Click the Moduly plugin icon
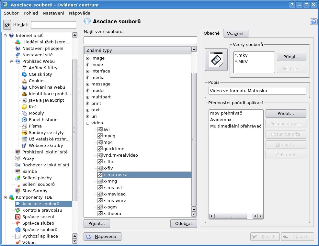Image resolution: width=319 pixels, height=246 pixels. click(24, 113)
